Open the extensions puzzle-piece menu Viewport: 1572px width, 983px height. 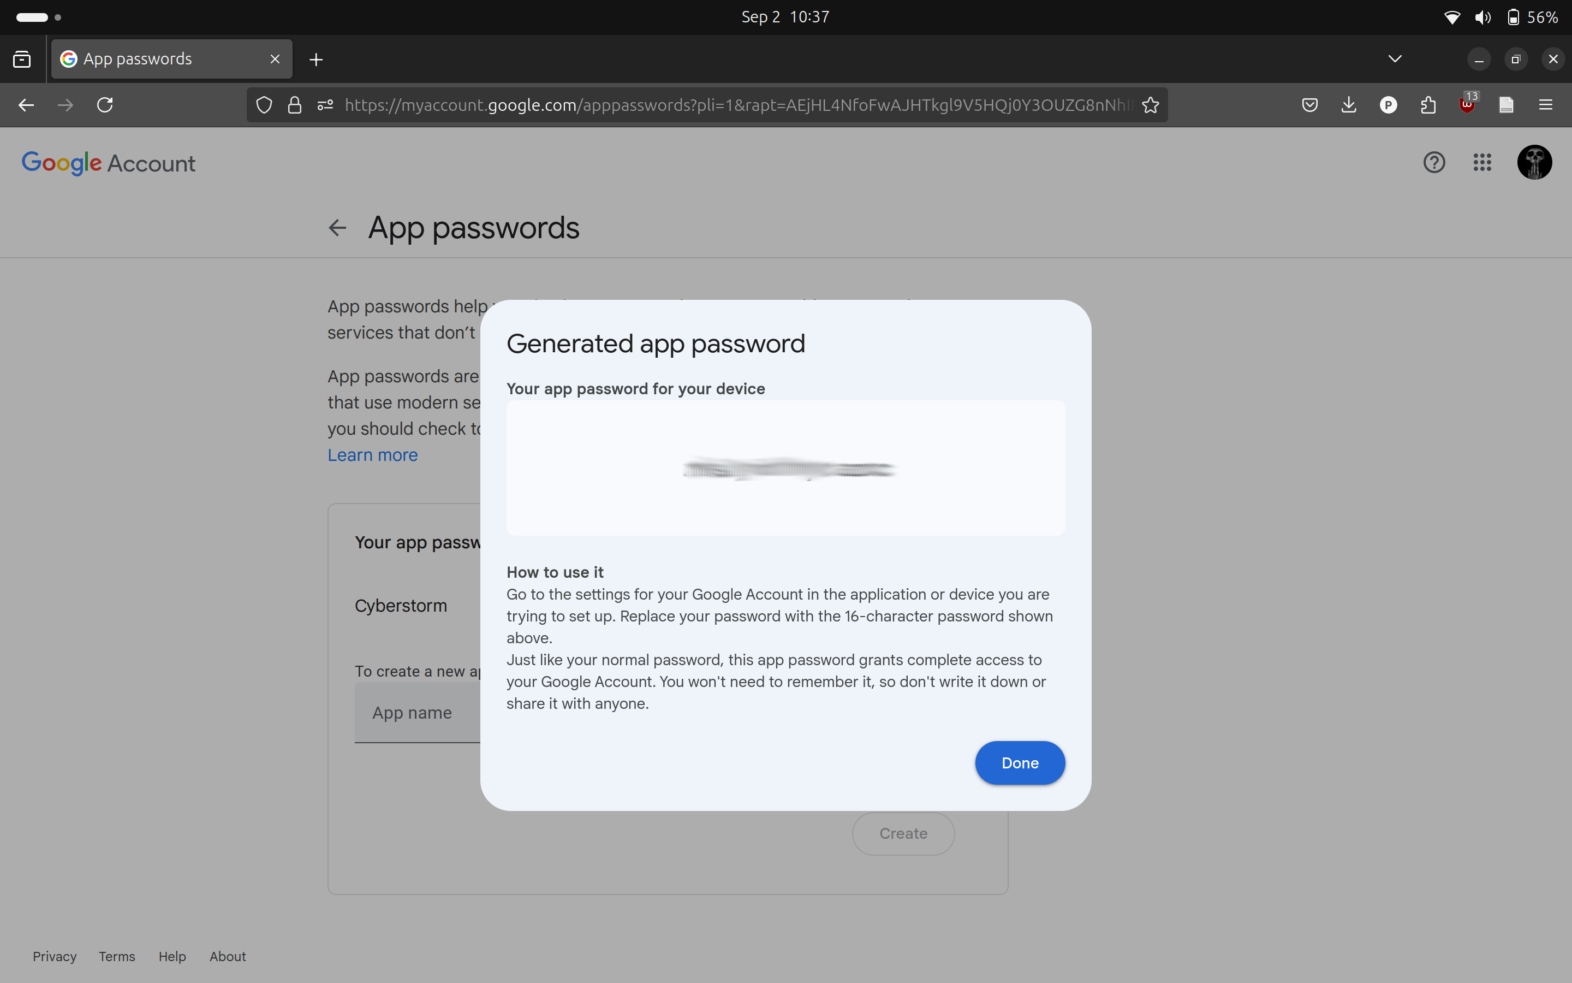tap(1428, 105)
